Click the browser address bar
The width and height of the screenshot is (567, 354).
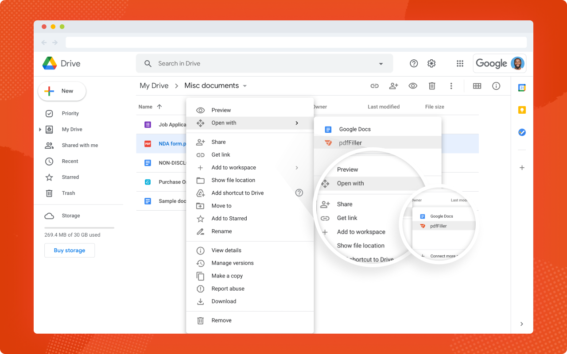click(296, 42)
